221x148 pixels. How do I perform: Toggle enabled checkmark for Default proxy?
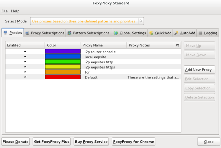pos(25,77)
